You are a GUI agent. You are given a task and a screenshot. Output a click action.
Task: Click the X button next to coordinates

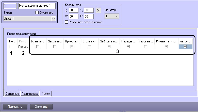[99, 10]
